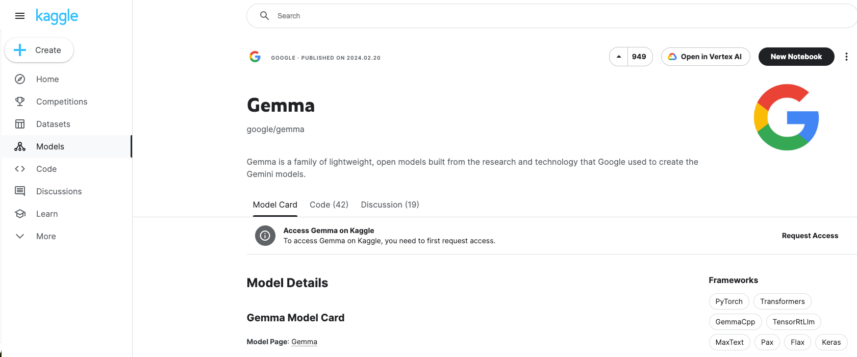Screen dimensions: 857x357
Task: Open the three-dot options menu
Action: pyautogui.click(x=846, y=57)
